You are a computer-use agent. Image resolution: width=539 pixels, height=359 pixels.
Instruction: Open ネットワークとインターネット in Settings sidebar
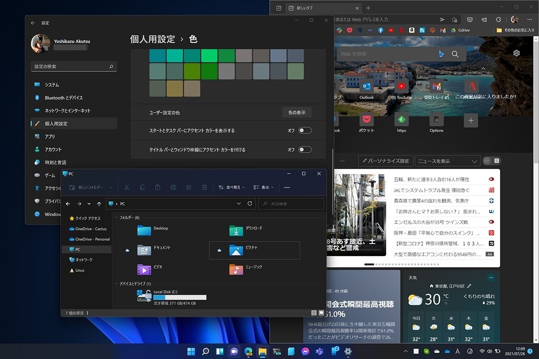pos(74,110)
